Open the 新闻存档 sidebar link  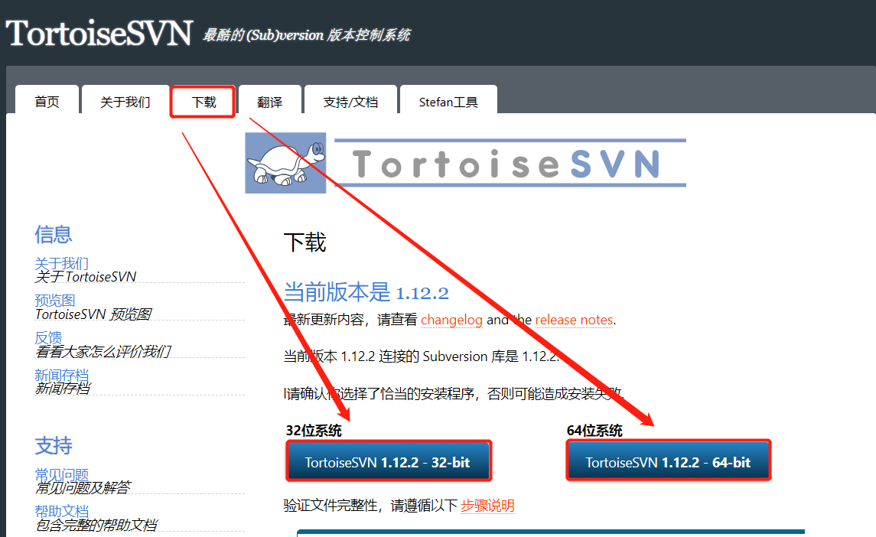pos(61,375)
